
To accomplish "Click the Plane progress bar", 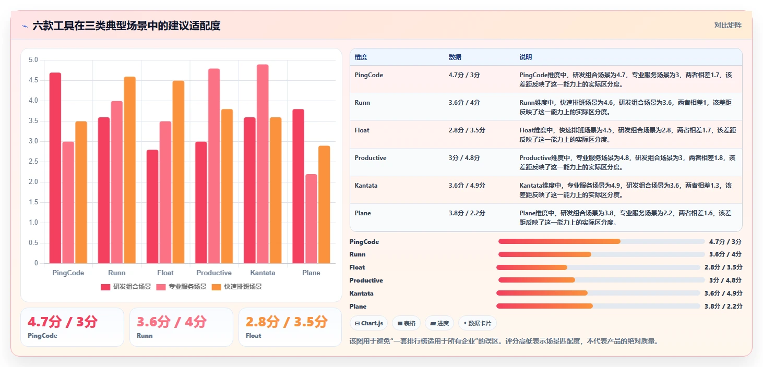I will click(x=598, y=306).
